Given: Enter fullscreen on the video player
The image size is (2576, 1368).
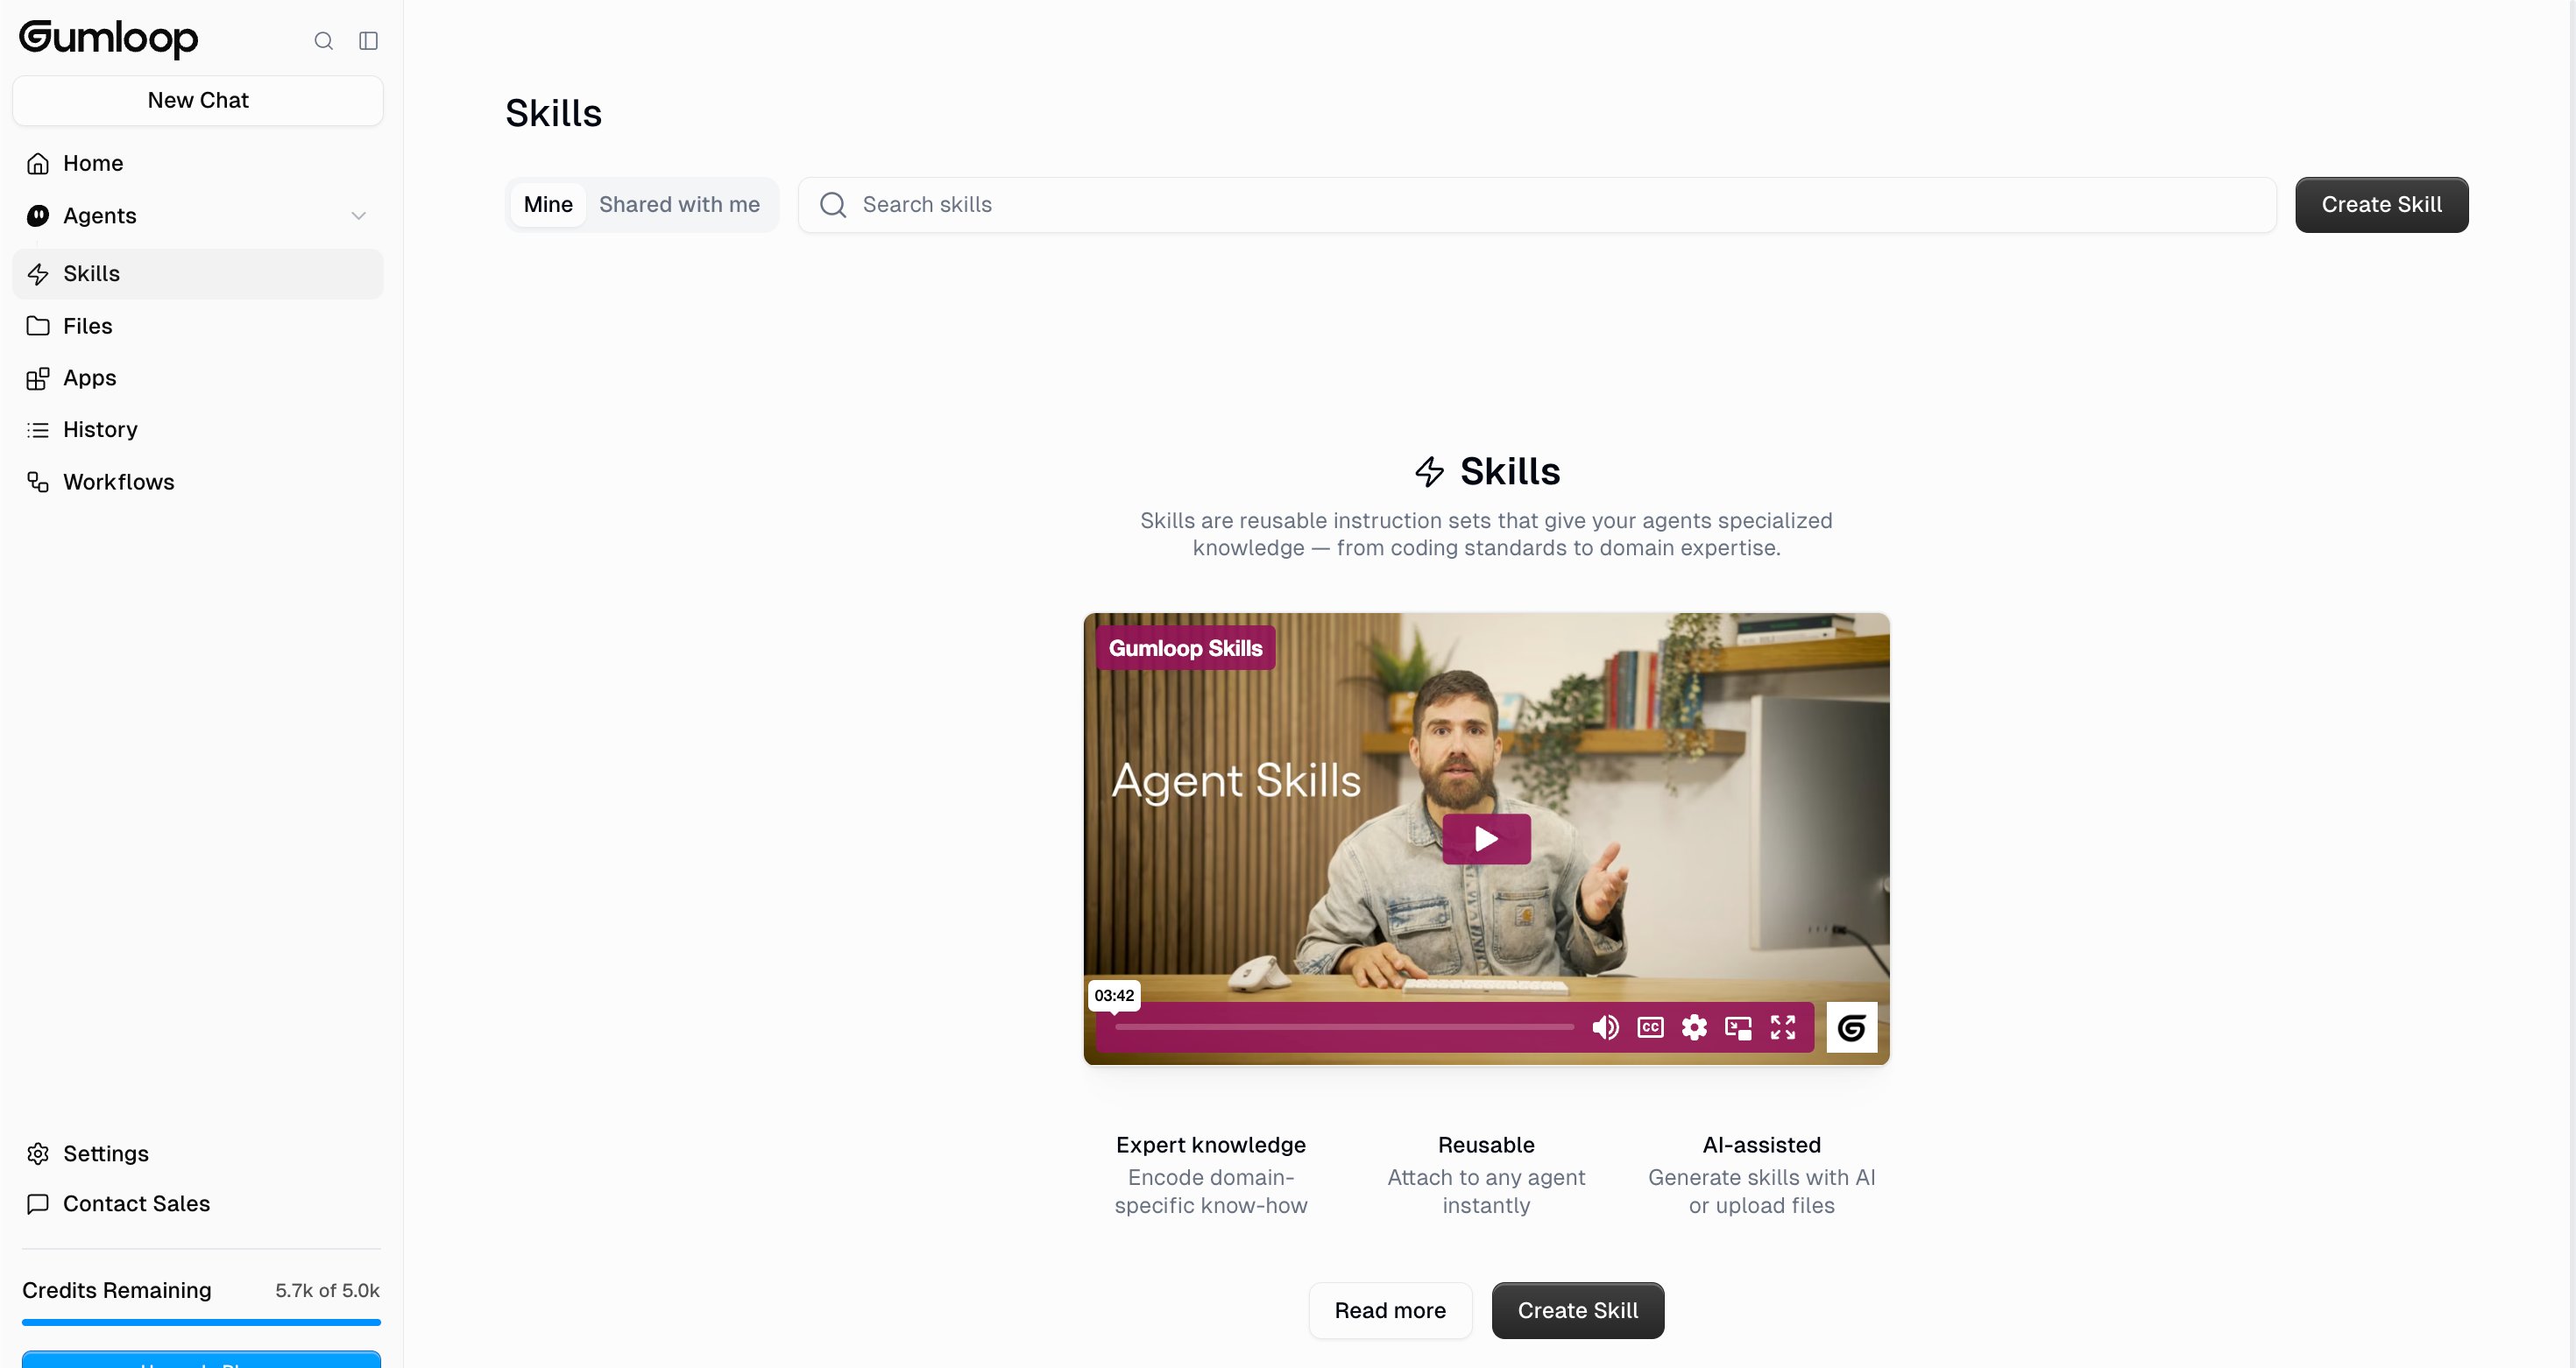Looking at the screenshot, I should [1783, 1027].
